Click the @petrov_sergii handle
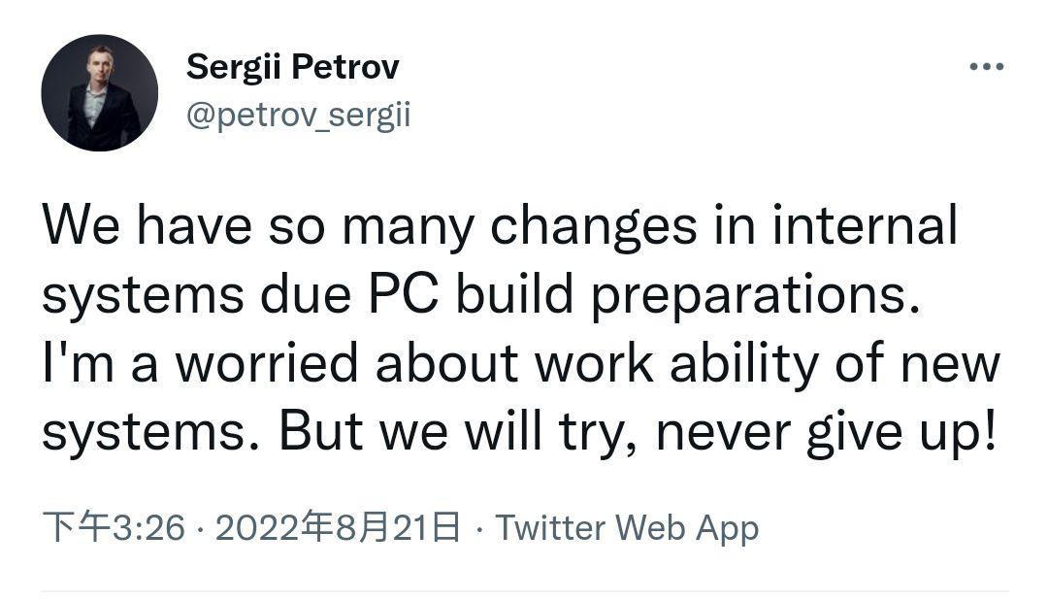This screenshot has width=1048, height=601. pyautogui.click(x=298, y=116)
